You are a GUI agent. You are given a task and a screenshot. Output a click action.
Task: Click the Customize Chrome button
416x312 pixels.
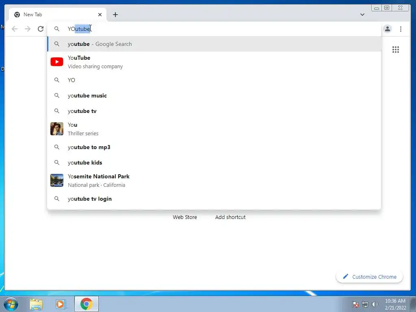tap(369, 277)
